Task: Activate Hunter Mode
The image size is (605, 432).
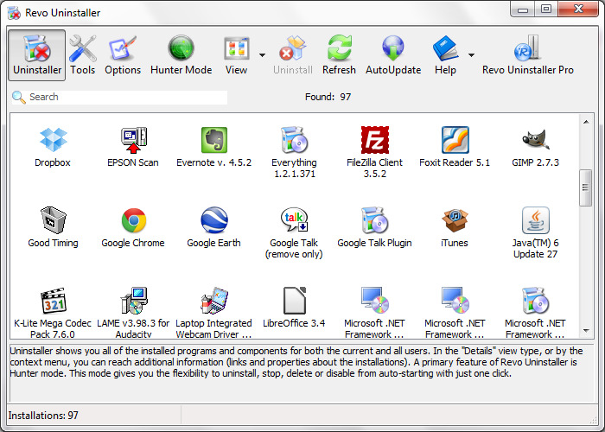Action: click(181, 55)
